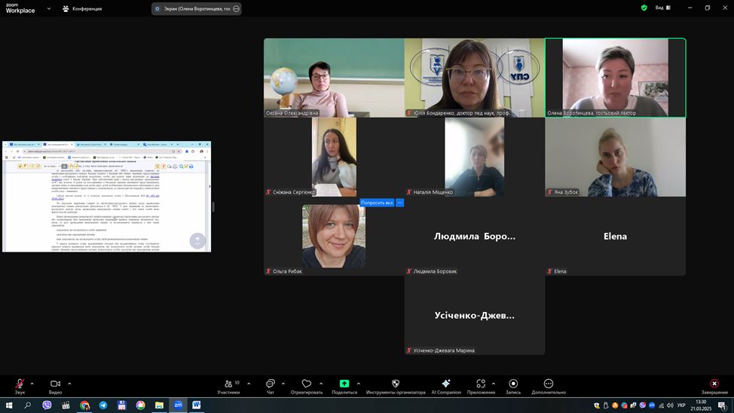The width and height of the screenshot is (734, 413).
Task: Open the Дополнительно more options menu
Action: tap(548, 384)
